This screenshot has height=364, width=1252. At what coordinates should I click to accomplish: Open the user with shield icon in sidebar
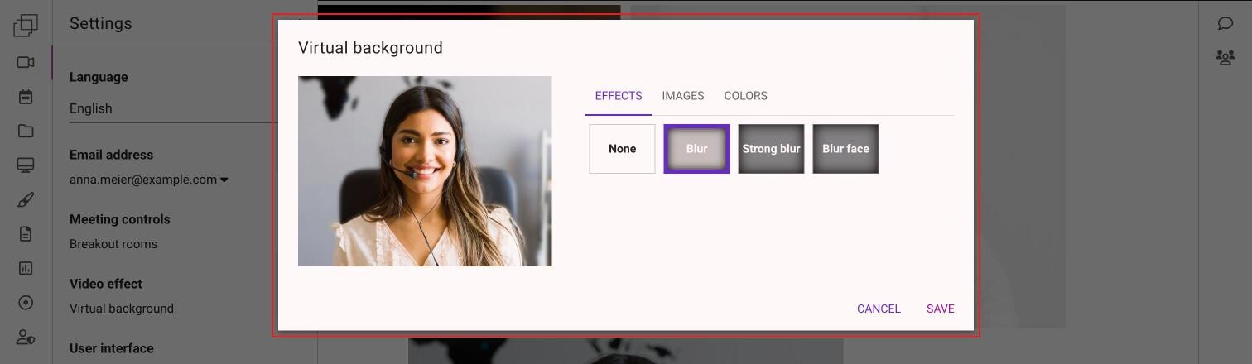click(26, 338)
